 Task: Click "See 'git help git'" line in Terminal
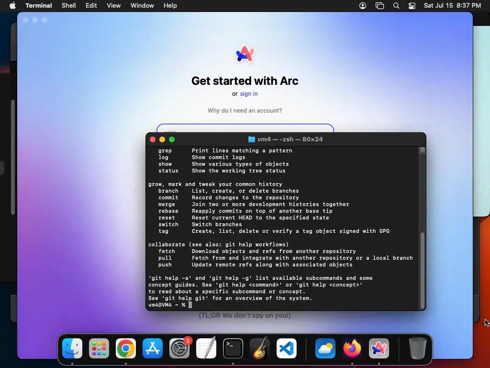pyautogui.click(x=230, y=298)
